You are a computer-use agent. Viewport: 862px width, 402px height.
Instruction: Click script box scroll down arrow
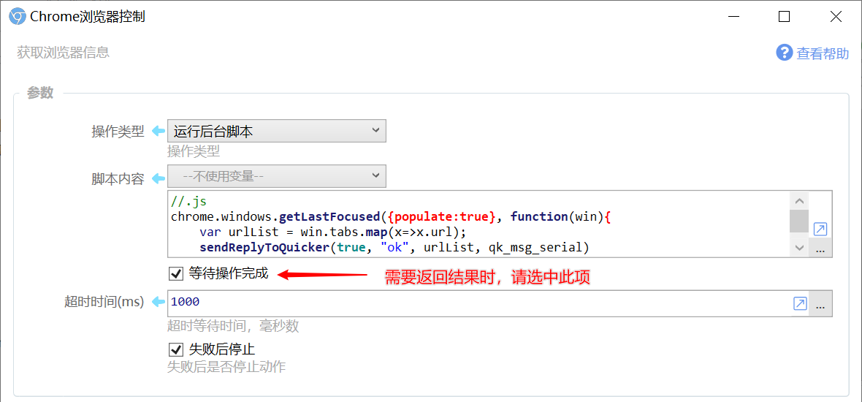799,249
